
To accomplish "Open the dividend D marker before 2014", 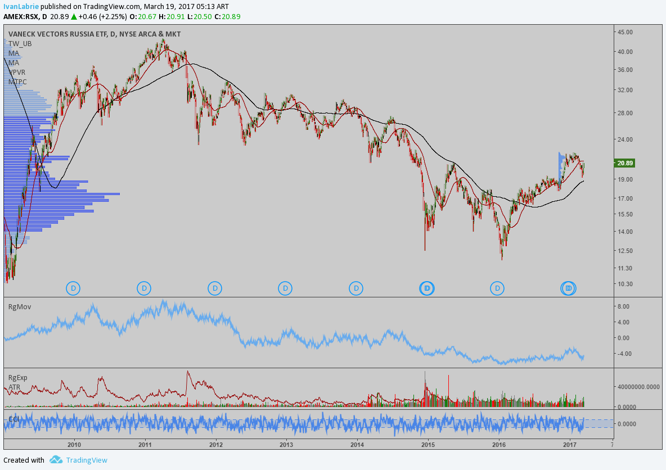I will coord(356,288).
